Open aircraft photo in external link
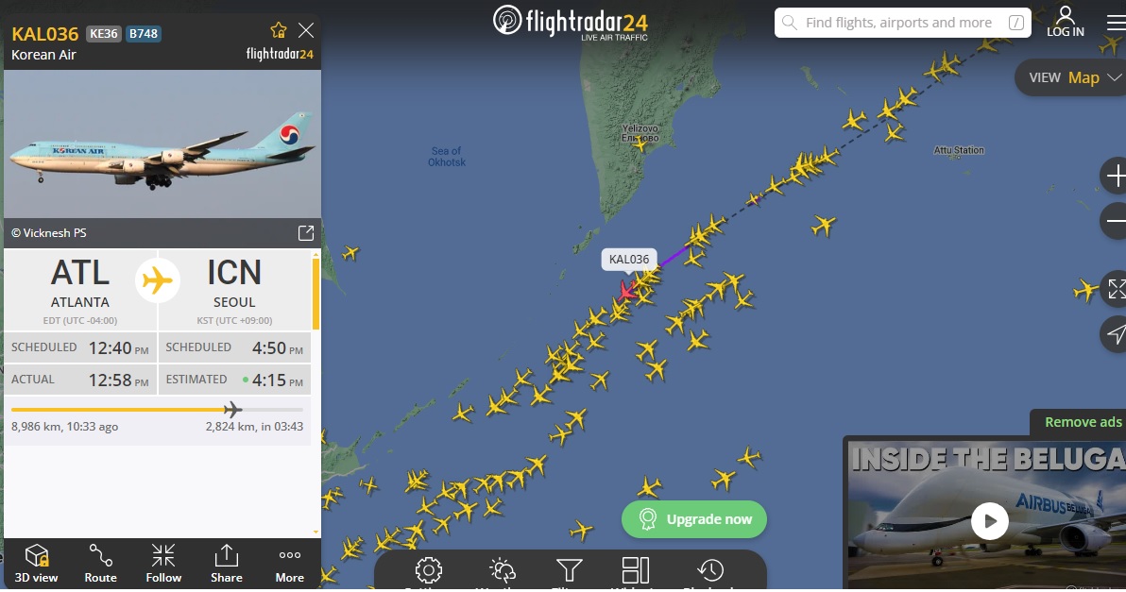 pos(306,232)
